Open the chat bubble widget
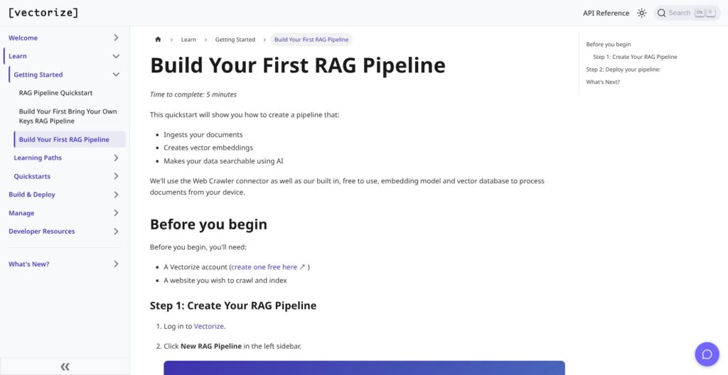The height and width of the screenshot is (375, 728). (x=707, y=354)
